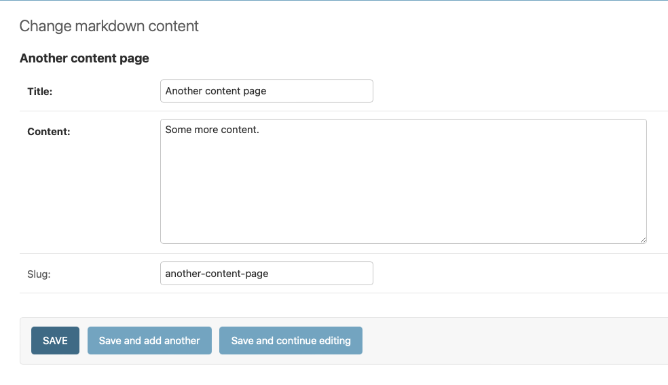
Task: Place cursor in 'Some more content.' text
Action: [212, 130]
